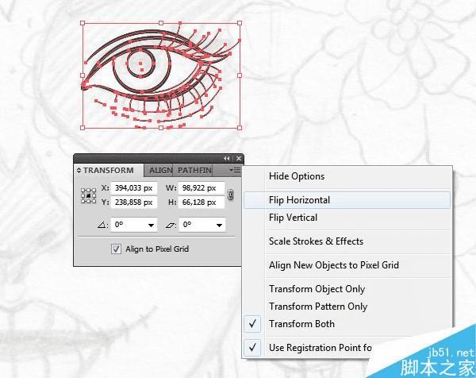Click the top-center bounding box handle
Image resolution: width=476 pixels, height=378 pixels.
pyautogui.click(x=161, y=23)
